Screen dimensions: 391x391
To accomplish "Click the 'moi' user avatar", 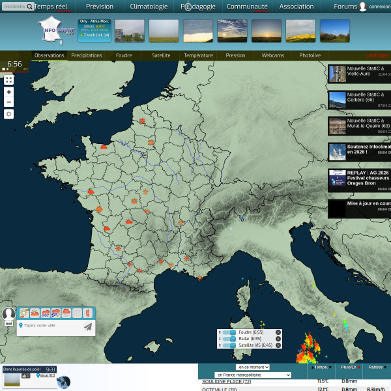I will 8,314.
